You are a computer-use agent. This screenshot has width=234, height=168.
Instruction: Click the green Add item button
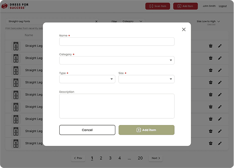[146, 130]
